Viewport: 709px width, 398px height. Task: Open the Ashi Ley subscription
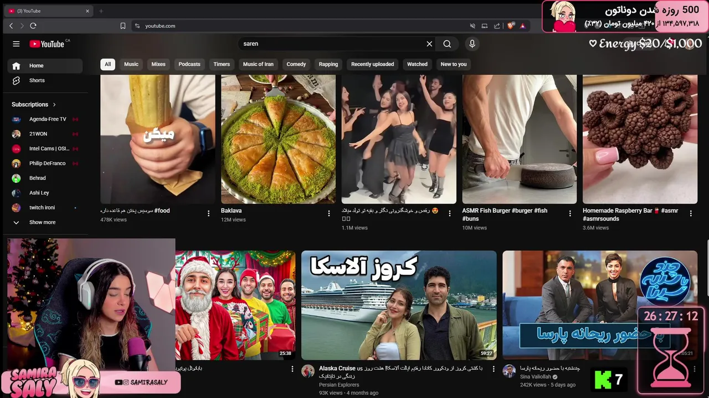(x=45, y=193)
